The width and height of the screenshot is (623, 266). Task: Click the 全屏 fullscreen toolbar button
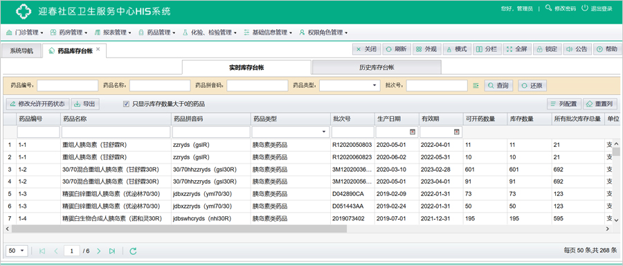pos(517,49)
